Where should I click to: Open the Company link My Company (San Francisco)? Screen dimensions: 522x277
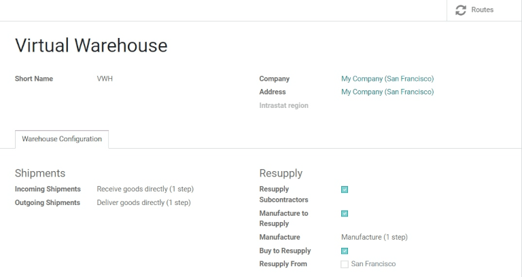[x=387, y=79]
